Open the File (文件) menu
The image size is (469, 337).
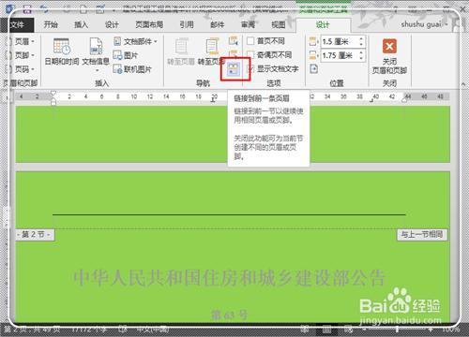pyautogui.click(x=17, y=24)
